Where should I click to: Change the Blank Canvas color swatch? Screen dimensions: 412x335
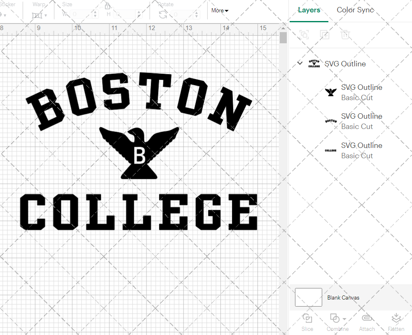pos(308,297)
